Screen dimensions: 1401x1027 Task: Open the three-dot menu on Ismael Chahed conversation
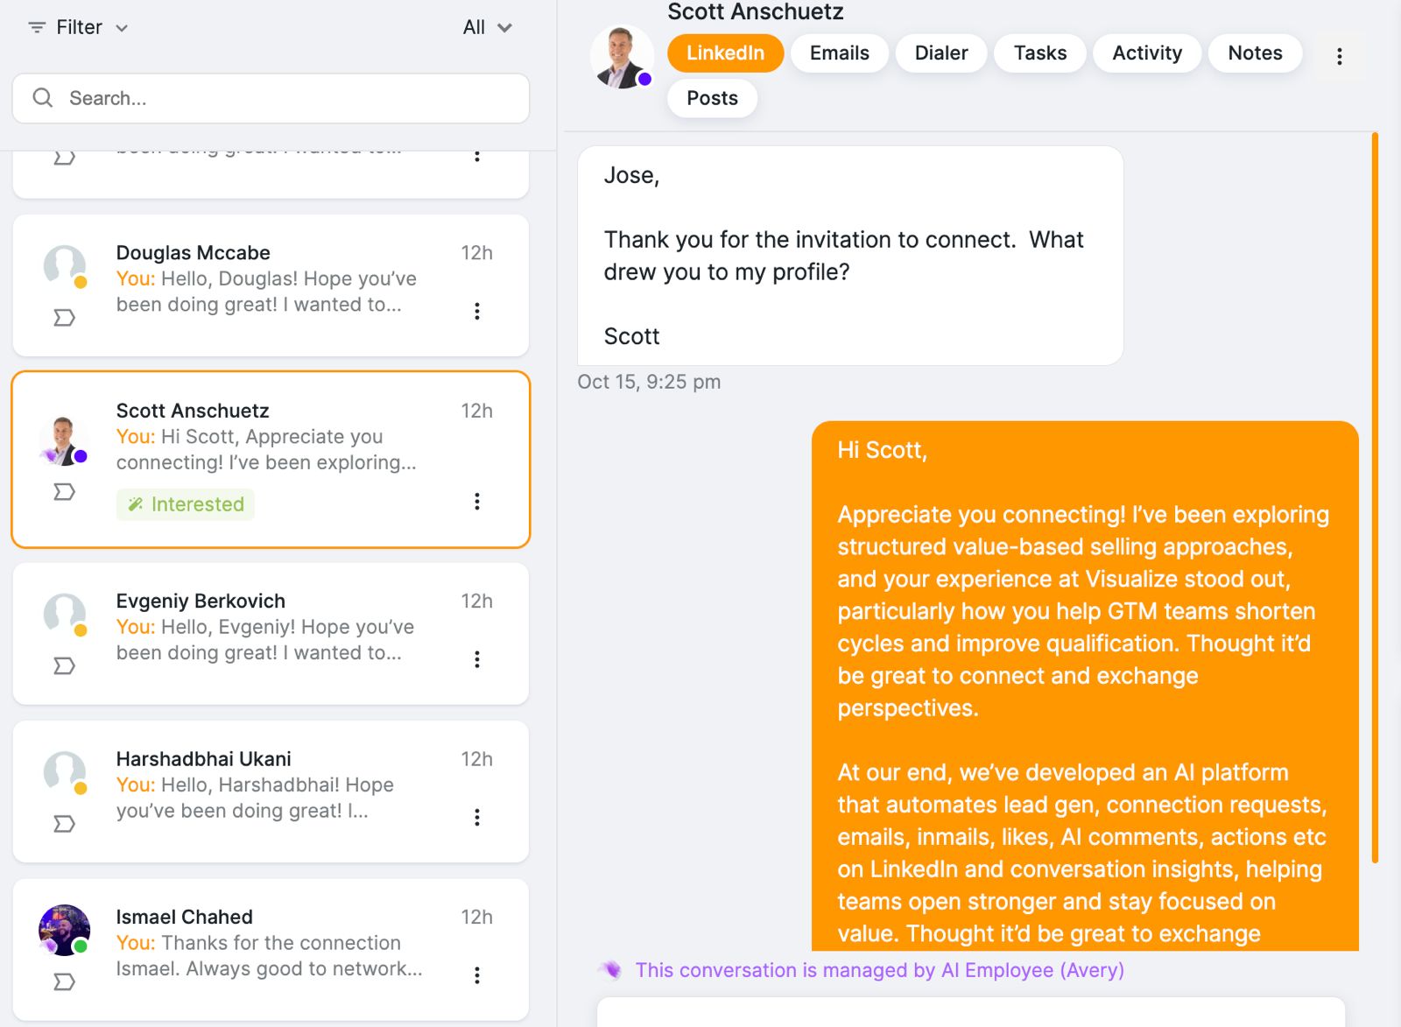477,974
